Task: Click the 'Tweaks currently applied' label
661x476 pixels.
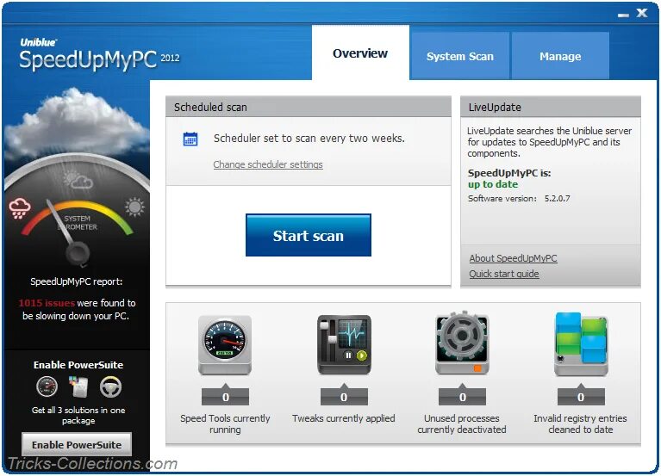Action: click(344, 418)
